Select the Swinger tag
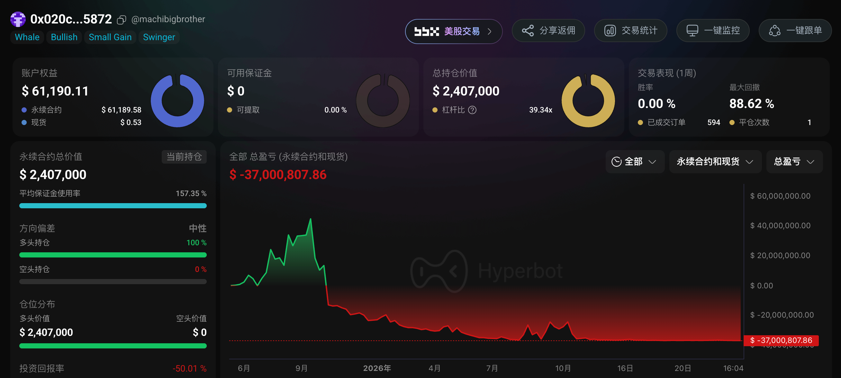This screenshot has height=378, width=841. pyautogui.click(x=159, y=37)
